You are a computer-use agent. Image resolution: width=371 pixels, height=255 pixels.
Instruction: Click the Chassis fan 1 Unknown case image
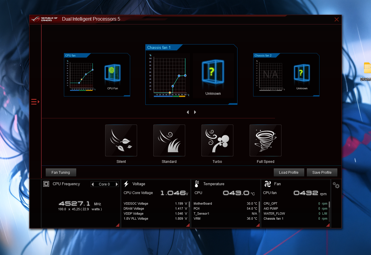coord(213,72)
